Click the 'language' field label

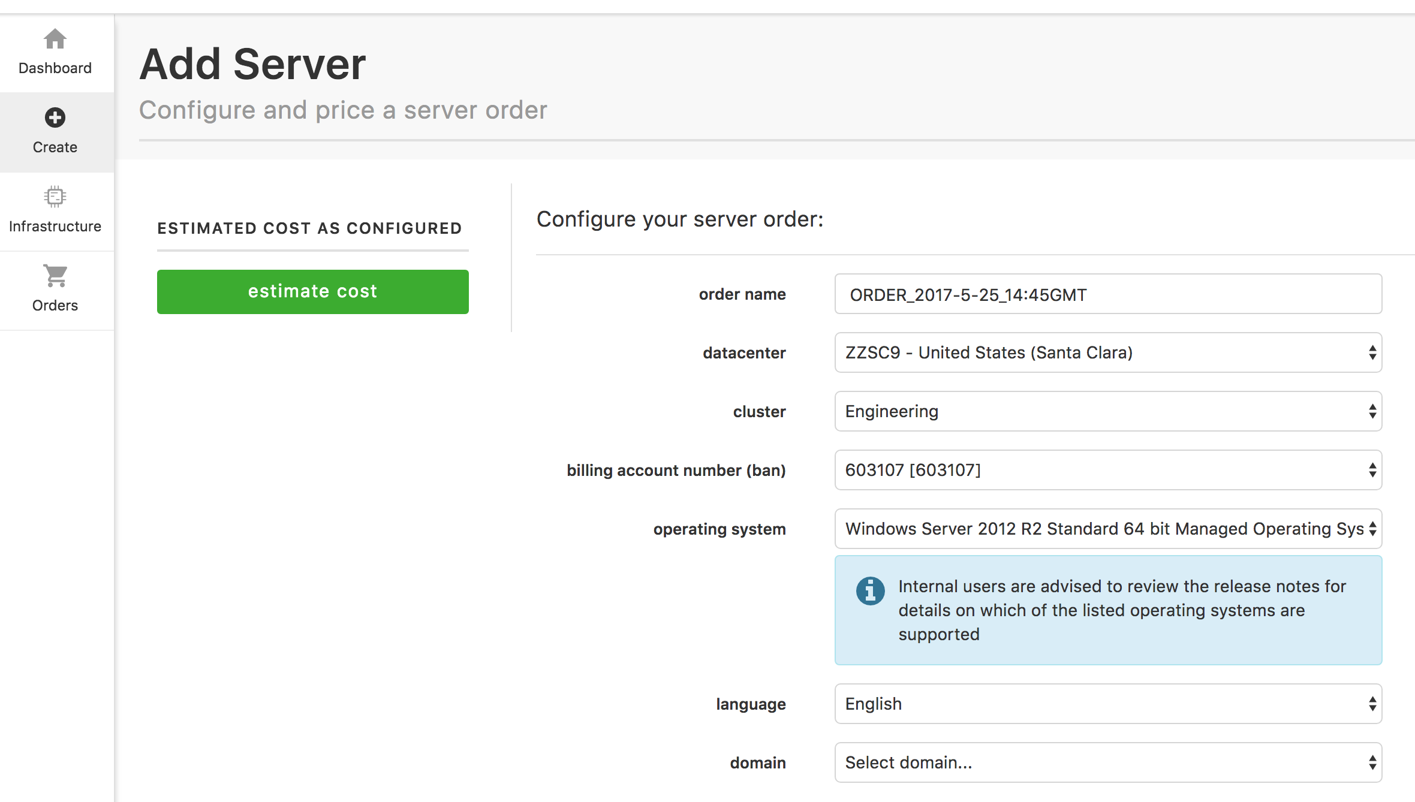pos(751,704)
